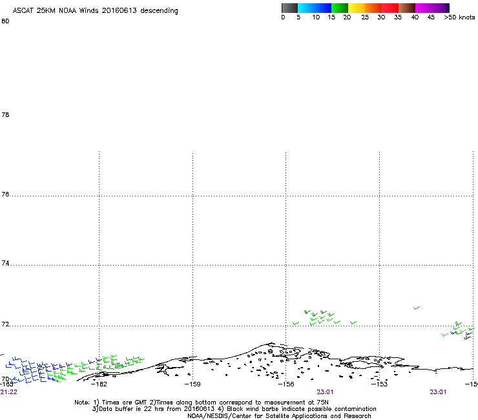Click the 76 degree latitude label

5,194
